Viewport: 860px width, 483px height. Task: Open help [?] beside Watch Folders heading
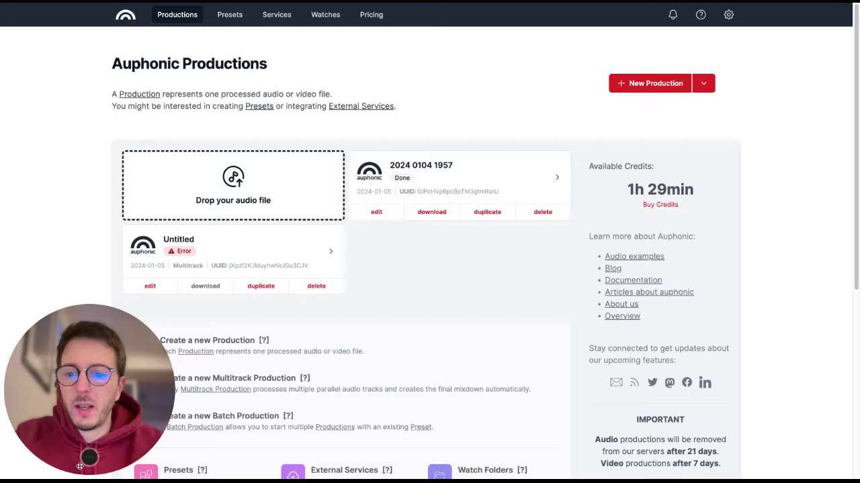[x=522, y=470]
